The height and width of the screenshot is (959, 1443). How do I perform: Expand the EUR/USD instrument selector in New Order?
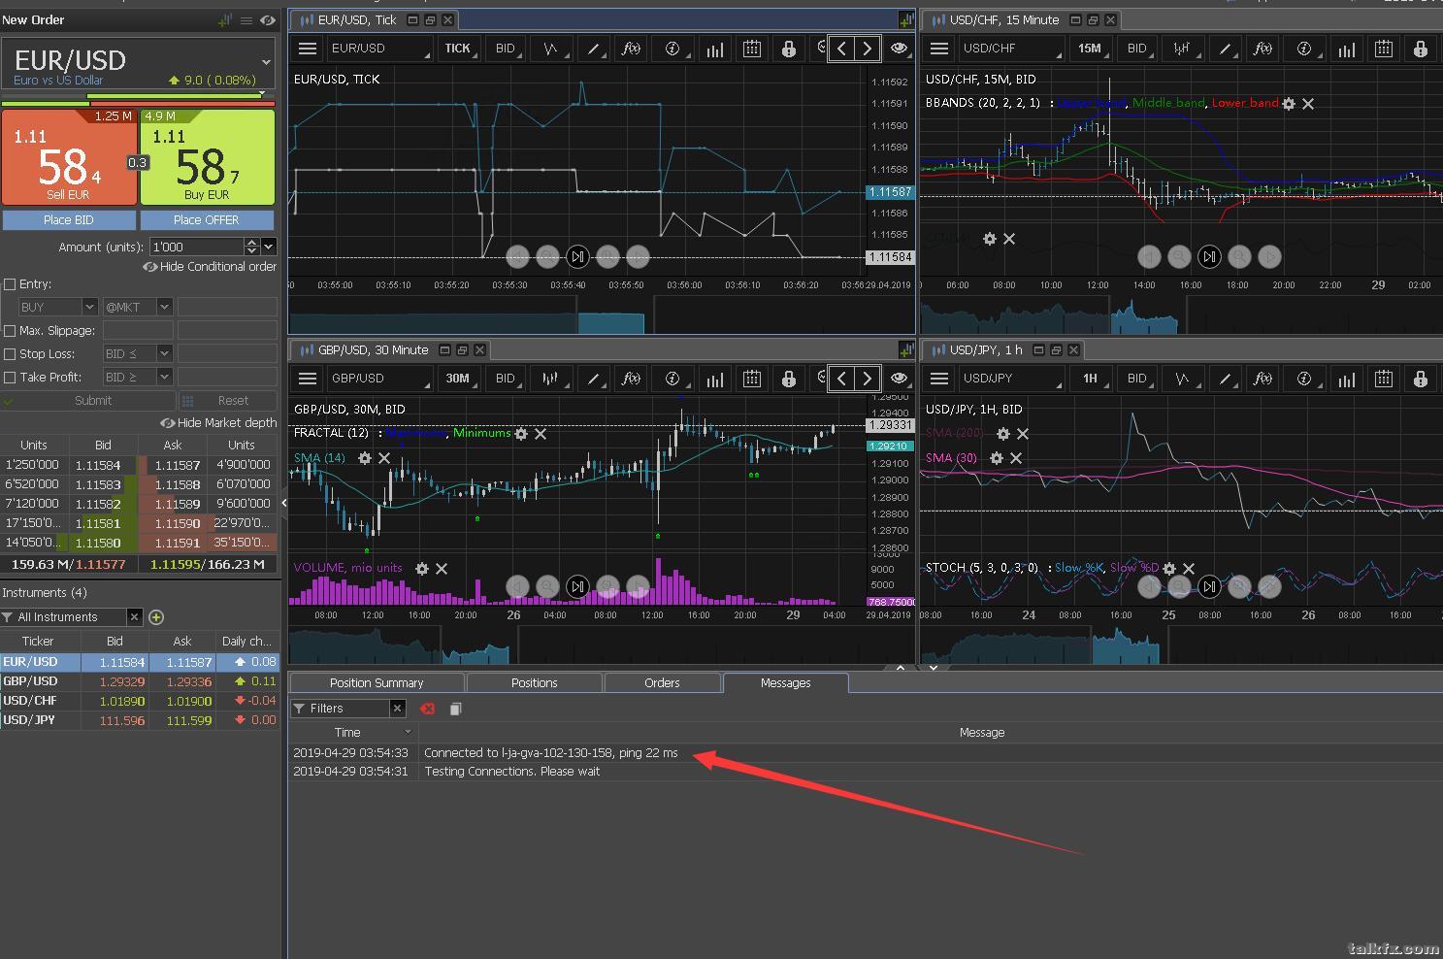(x=266, y=62)
